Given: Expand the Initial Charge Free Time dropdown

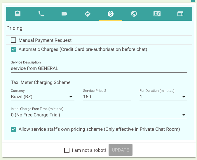Looking at the screenshot, I should pos(99,115).
